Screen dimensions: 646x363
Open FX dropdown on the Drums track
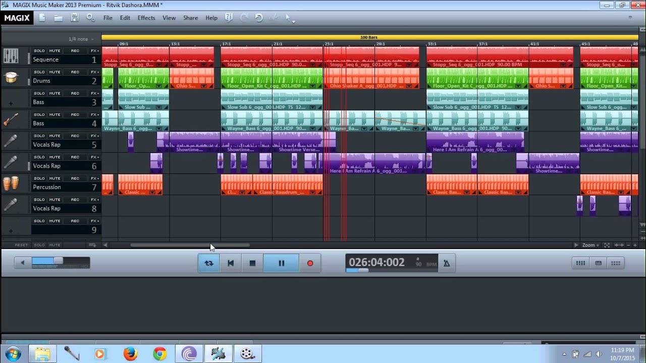point(94,72)
